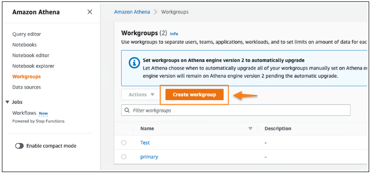Click the Filter workgroups search field
This screenshot has height=174, width=372.
click(x=236, y=111)
